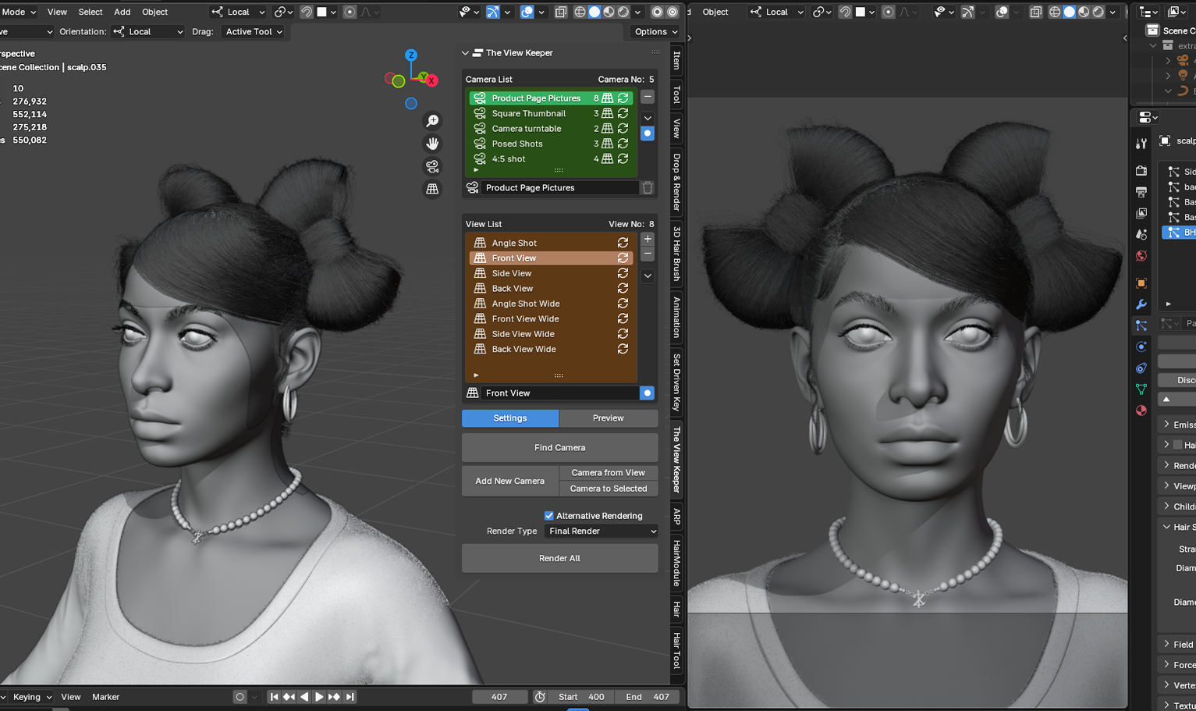Viewport: 1196px width, 711px height.
Task: Click the refresh icon on Square Thumbnail row
Action: (x=623, y=113)
